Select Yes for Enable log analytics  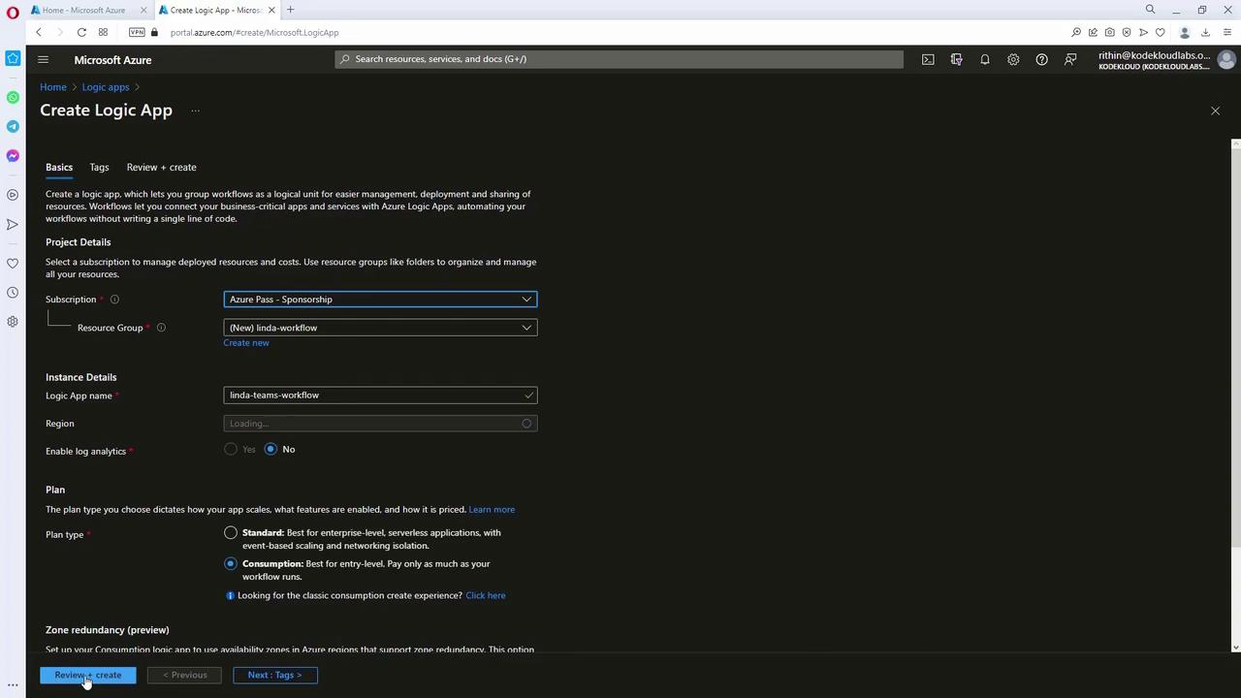pos(231,449)
